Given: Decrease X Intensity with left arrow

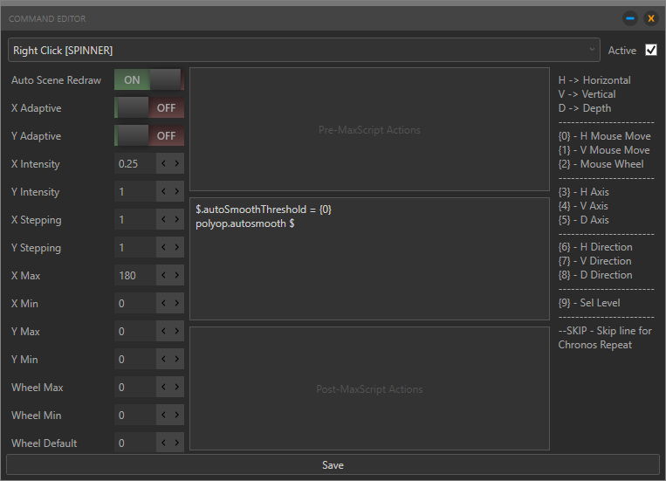Looking at the screenshot, I should 164,164.
